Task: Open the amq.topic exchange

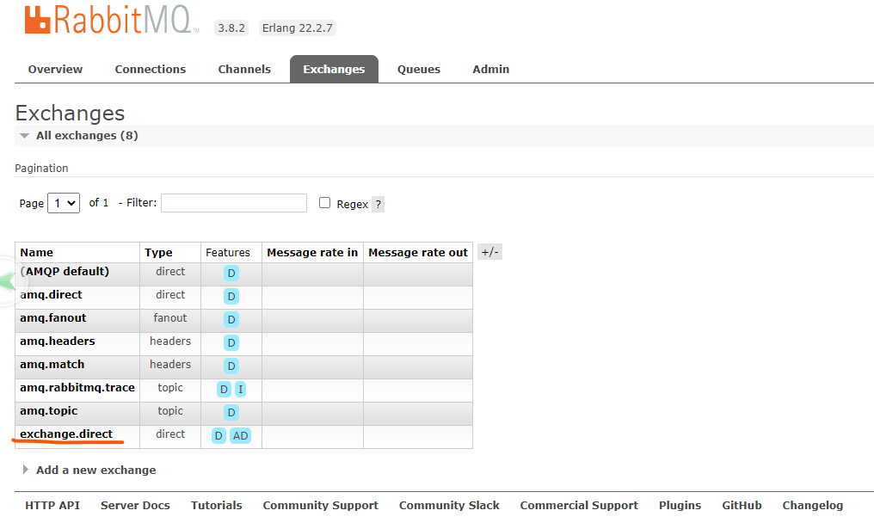Action: (x=48, y=411)
